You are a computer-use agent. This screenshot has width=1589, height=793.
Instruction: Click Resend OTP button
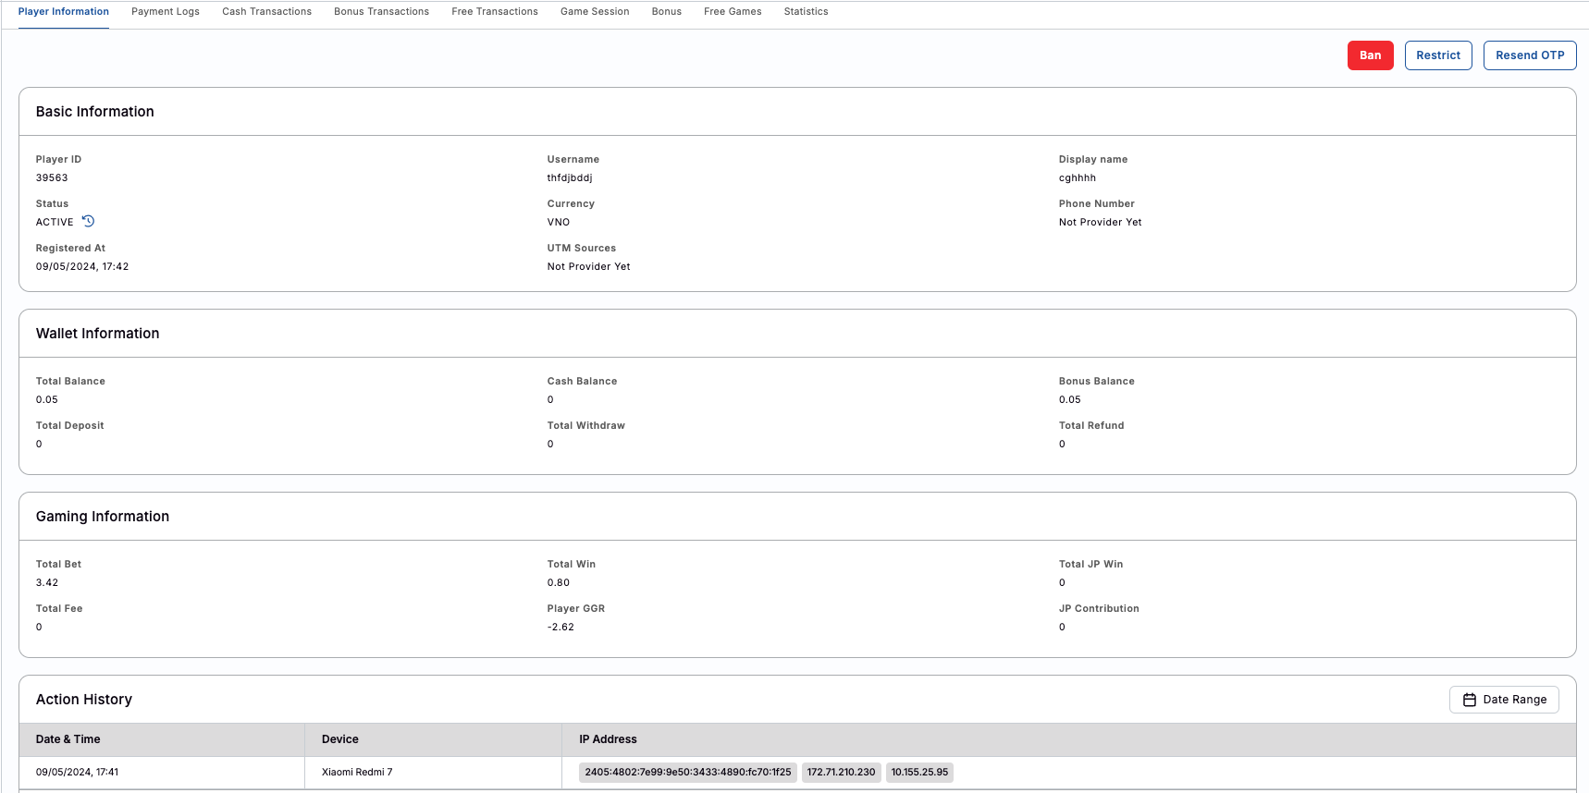click(x=1529, y=55)
